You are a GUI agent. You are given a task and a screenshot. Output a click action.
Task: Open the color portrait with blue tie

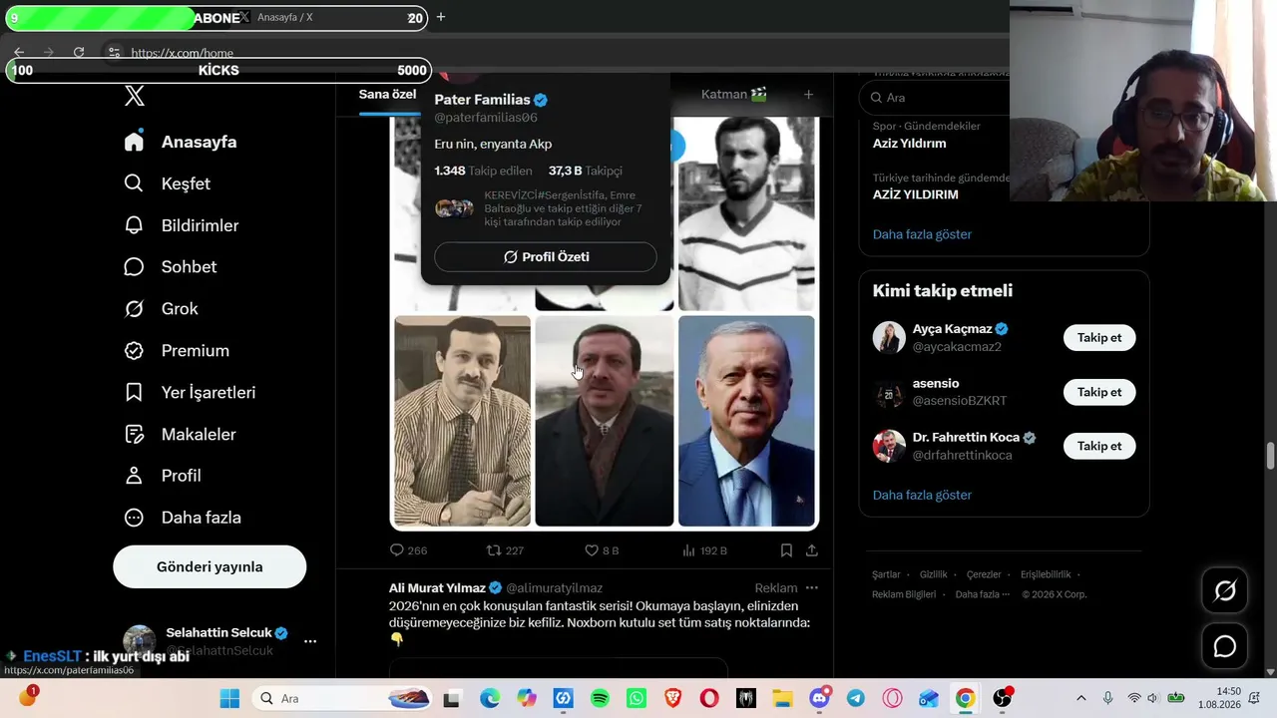pos(746,421)
